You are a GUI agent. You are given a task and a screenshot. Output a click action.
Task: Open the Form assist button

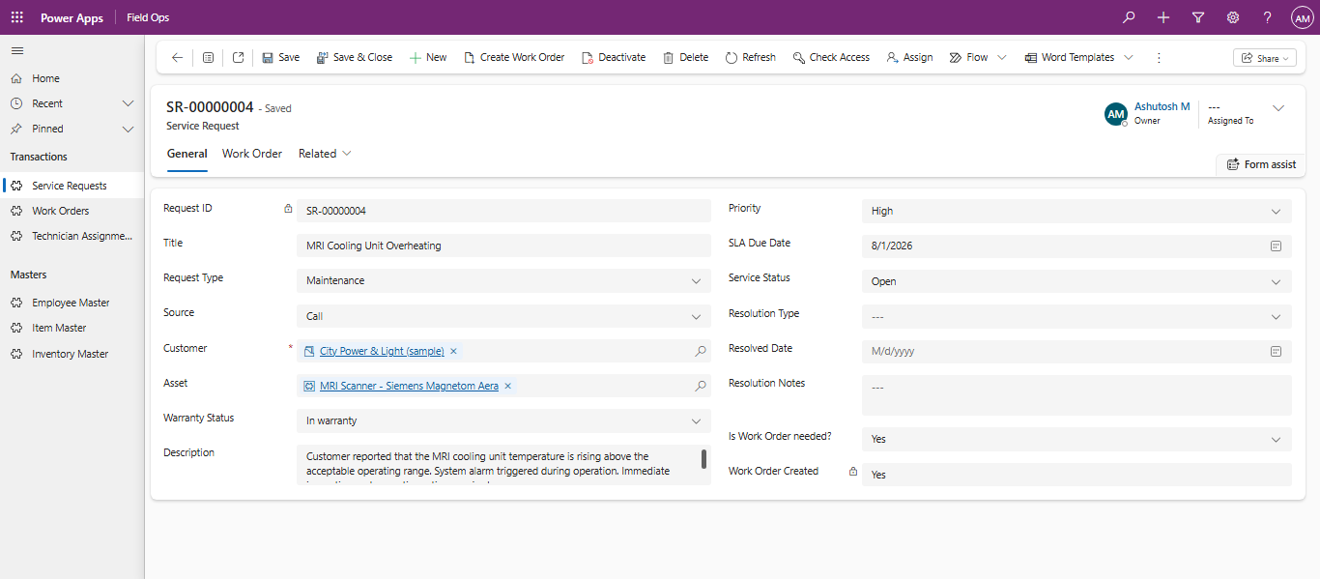coord(1261,164)
